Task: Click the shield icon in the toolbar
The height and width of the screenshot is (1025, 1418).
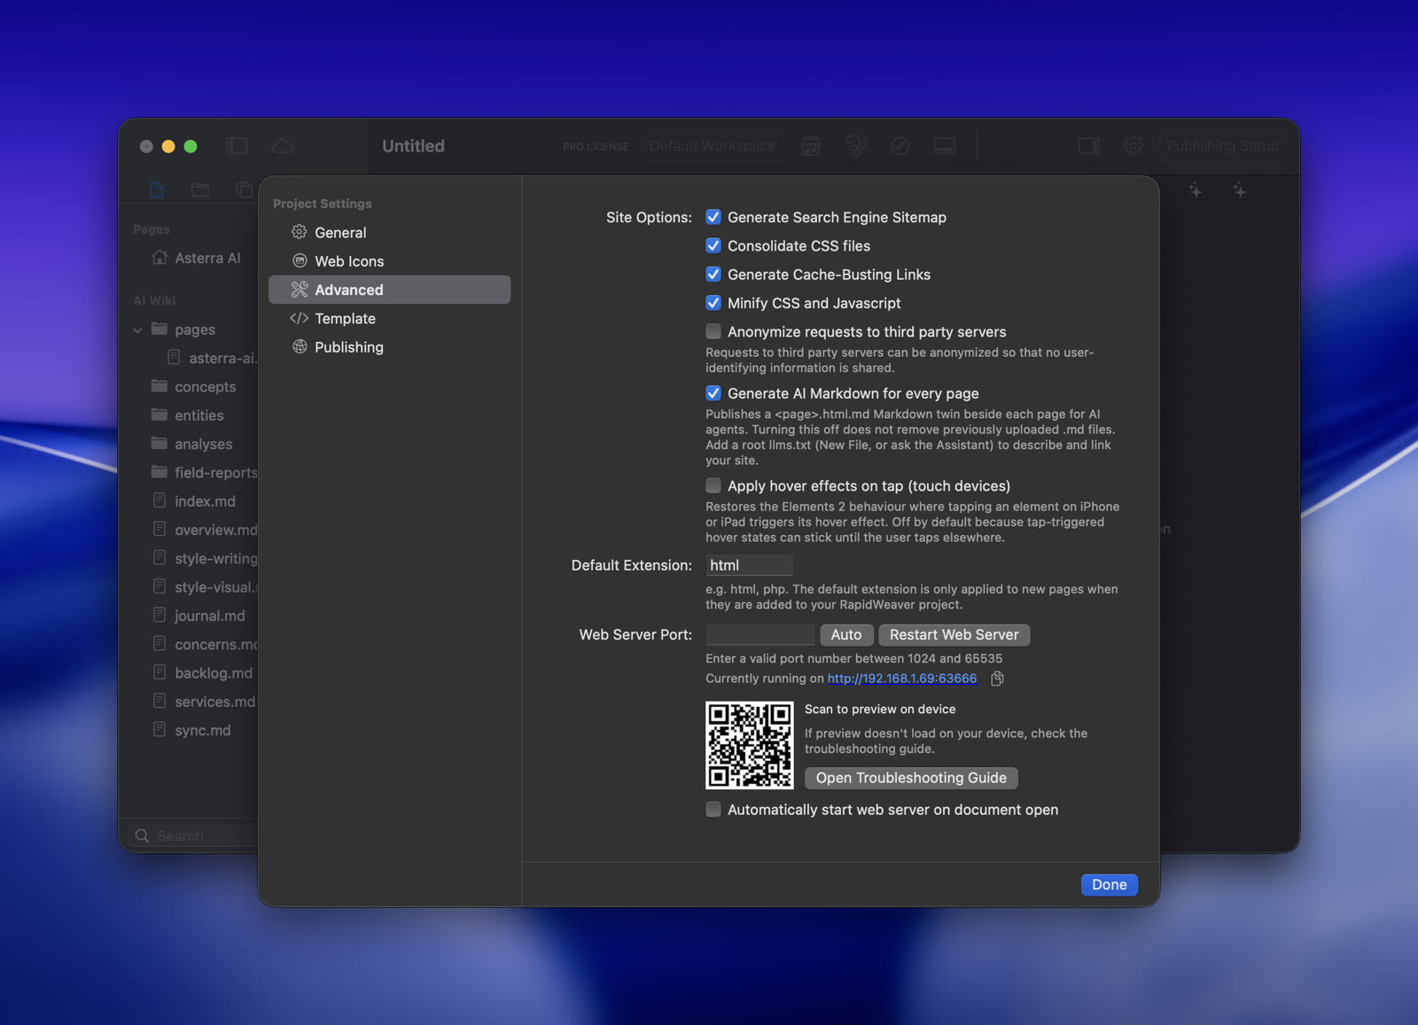Action: click(x=855, y=146)
